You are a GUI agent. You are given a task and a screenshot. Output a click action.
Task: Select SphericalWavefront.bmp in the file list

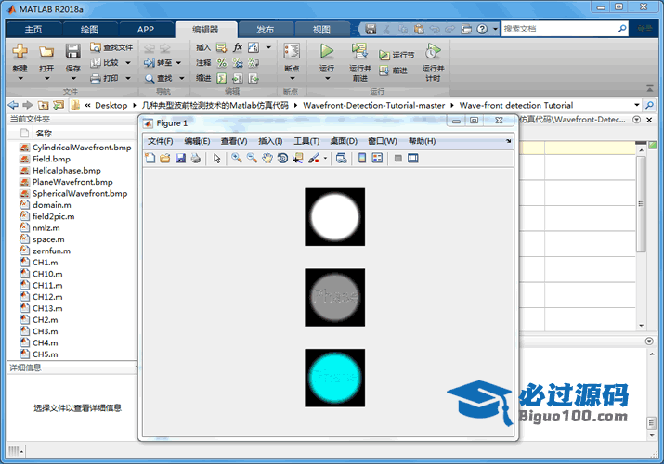(79, 193)
